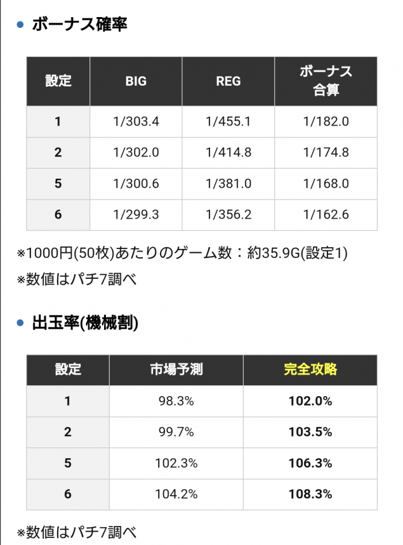Screen dimensions: 403x545
Task: Click the yellow 完全攻略 column header
Action: (310, 370)
